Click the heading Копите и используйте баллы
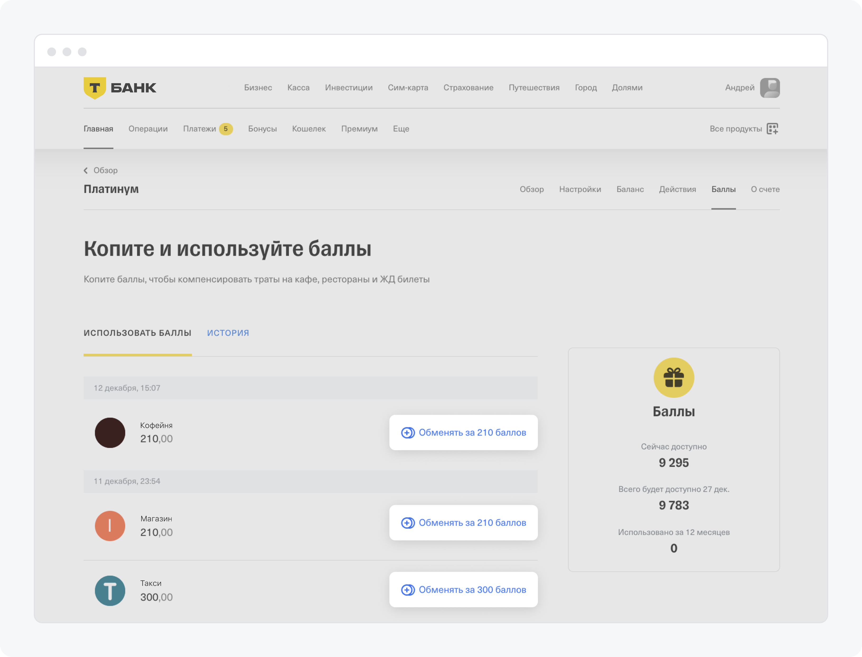Screen dimensions: 862x657 click(227, 249)
